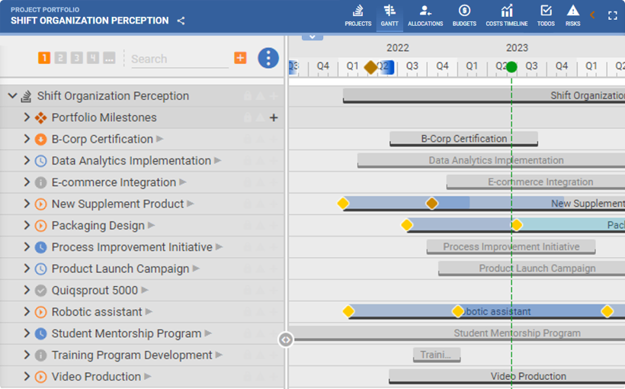
Task: Expand Packaging Design row
Action: click(x=27, y=225)
